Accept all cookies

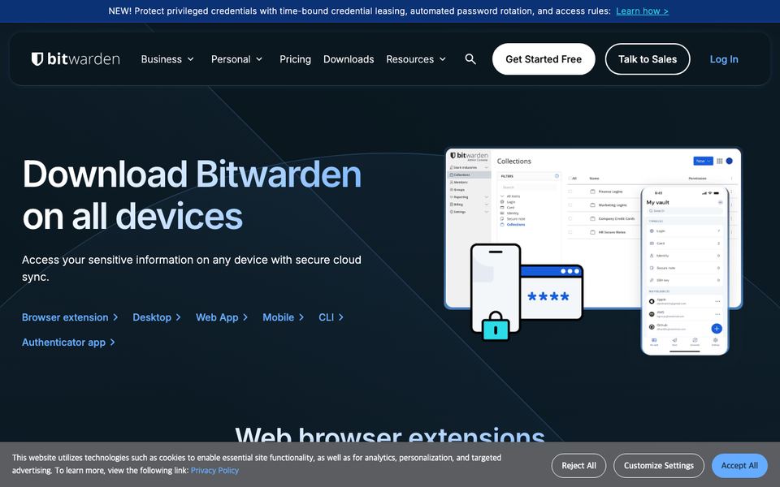(x=739, y=466)
